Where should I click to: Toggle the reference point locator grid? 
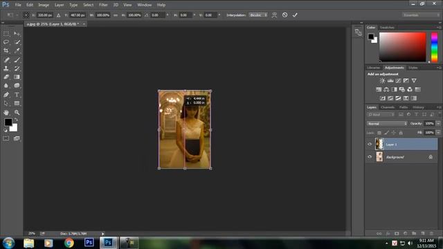coord(26,15)
